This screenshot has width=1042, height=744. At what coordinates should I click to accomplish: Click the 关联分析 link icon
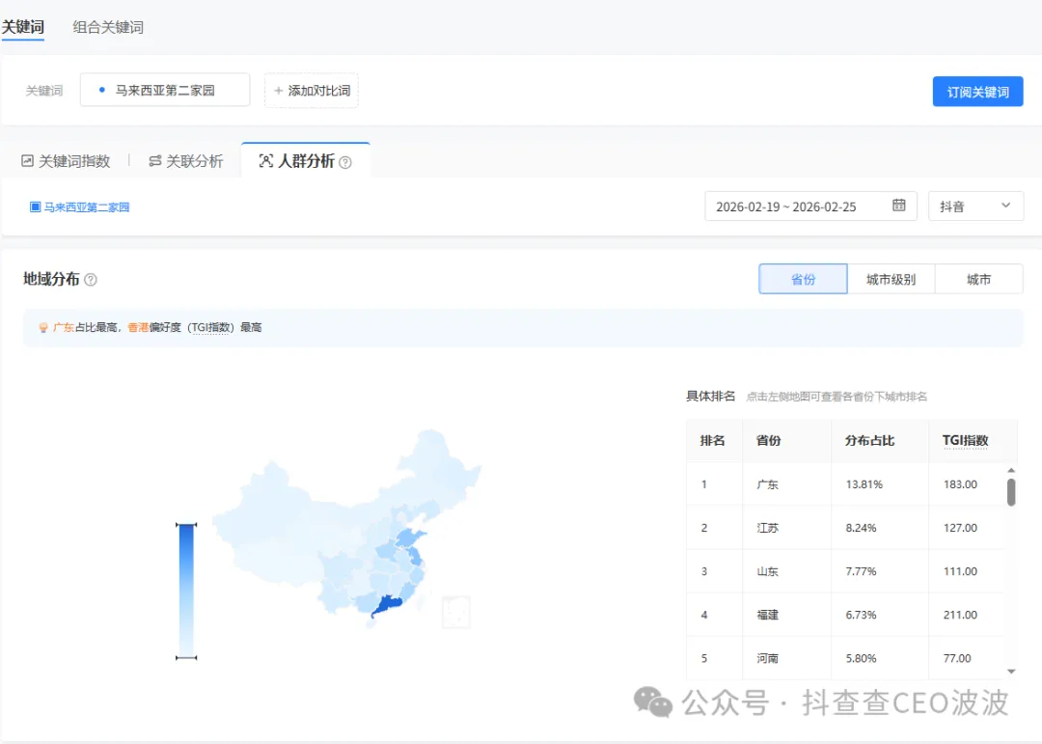154,161
